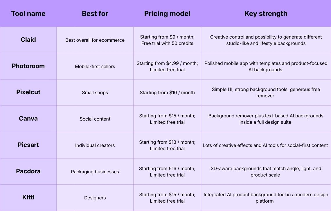Click Pacdora's €16 per month pricing cell
331x211 pixels.
point(167,172)
